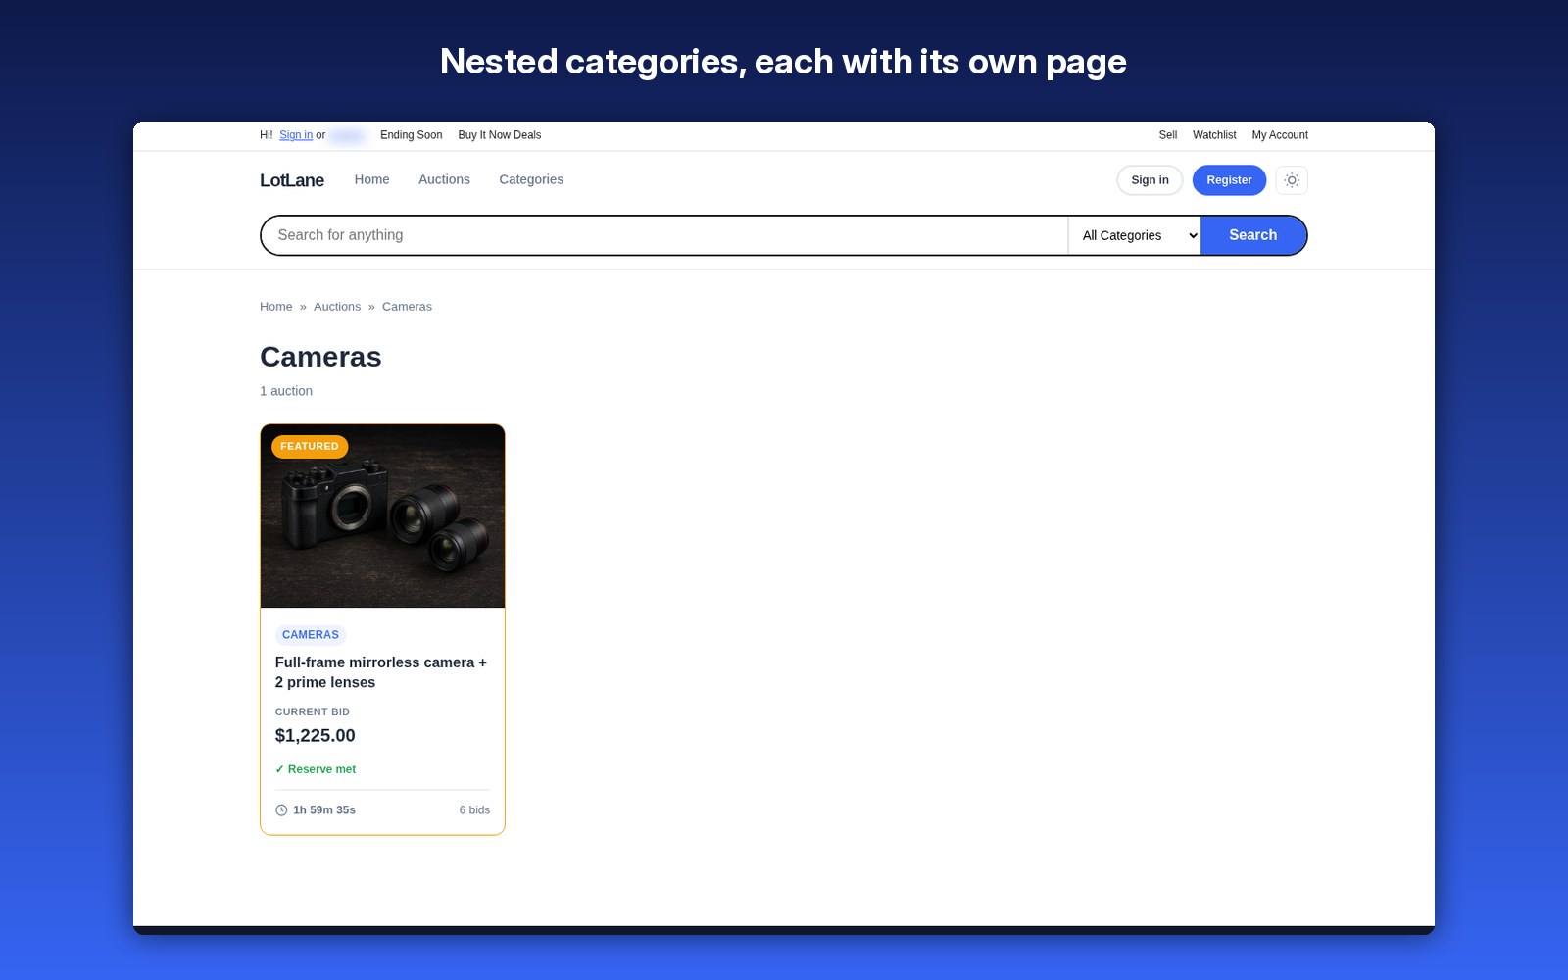Click Auctions in the breadcrumb trail
Screen dimensions: 1568x980
tap(337, 307)
